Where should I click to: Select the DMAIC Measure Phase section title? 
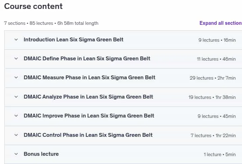pyautogui.click(x=90, y=78)
